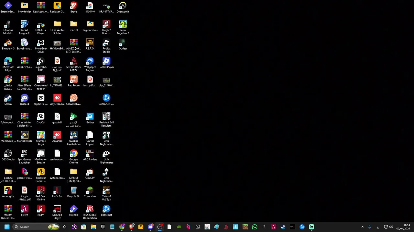This screenshot has width=414, height=232.
Task: Select the Outlast desktop icon
Action: [x=123, y=44]
